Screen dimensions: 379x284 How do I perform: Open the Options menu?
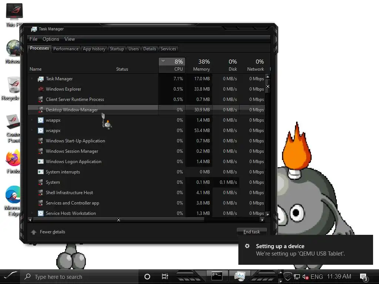tap(51, 39)
